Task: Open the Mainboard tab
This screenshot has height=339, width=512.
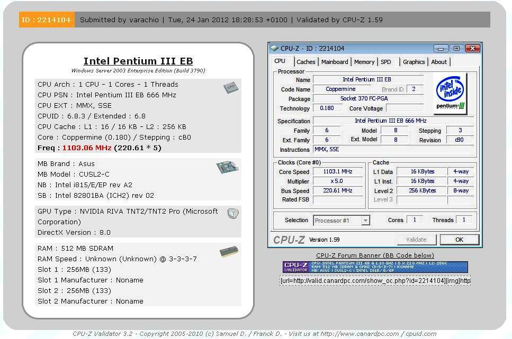Action: 335,62
